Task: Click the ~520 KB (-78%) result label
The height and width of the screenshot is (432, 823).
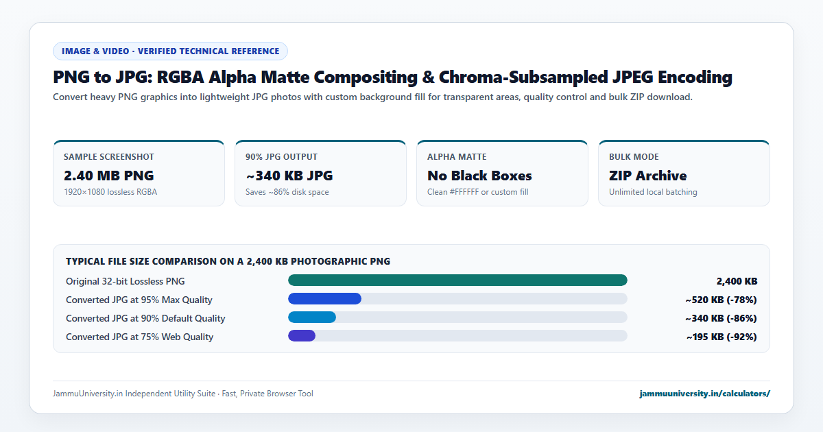Action: pos(721,300)
